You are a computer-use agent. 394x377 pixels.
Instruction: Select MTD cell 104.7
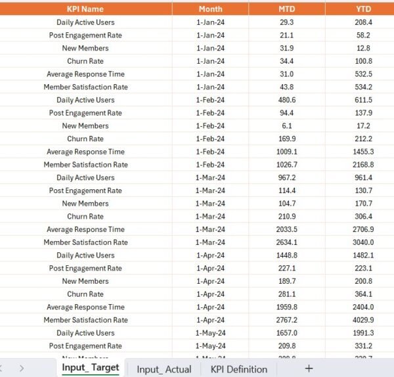(x=287, y=204)
